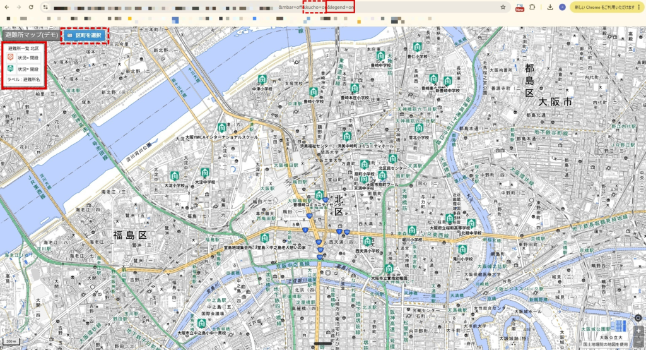Image resolution: width=646 pixels, height=350 pixels.
Task: Zoom in the map with plus button
Action: 638,330
